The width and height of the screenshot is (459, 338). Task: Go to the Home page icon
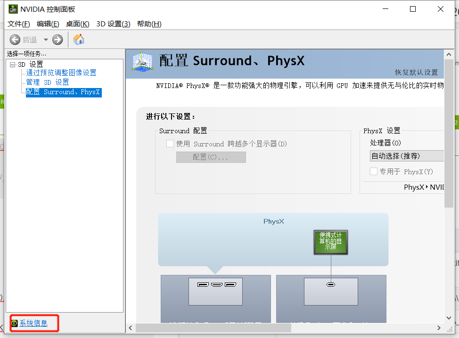pos(79,39)
